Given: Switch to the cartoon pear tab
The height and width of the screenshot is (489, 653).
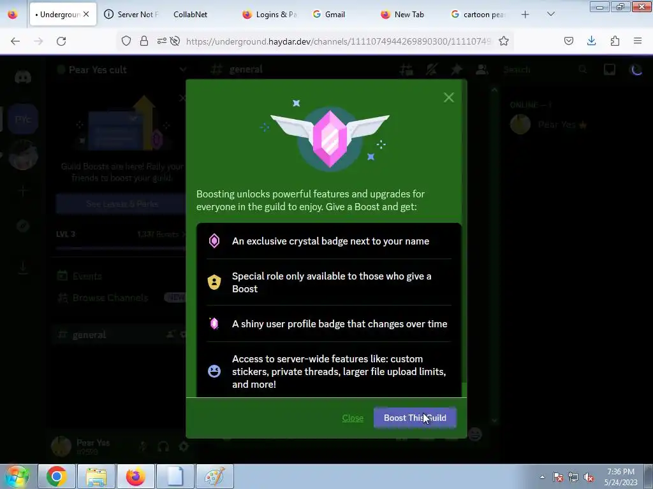Looking at the screenshot, I should [478, 15].
